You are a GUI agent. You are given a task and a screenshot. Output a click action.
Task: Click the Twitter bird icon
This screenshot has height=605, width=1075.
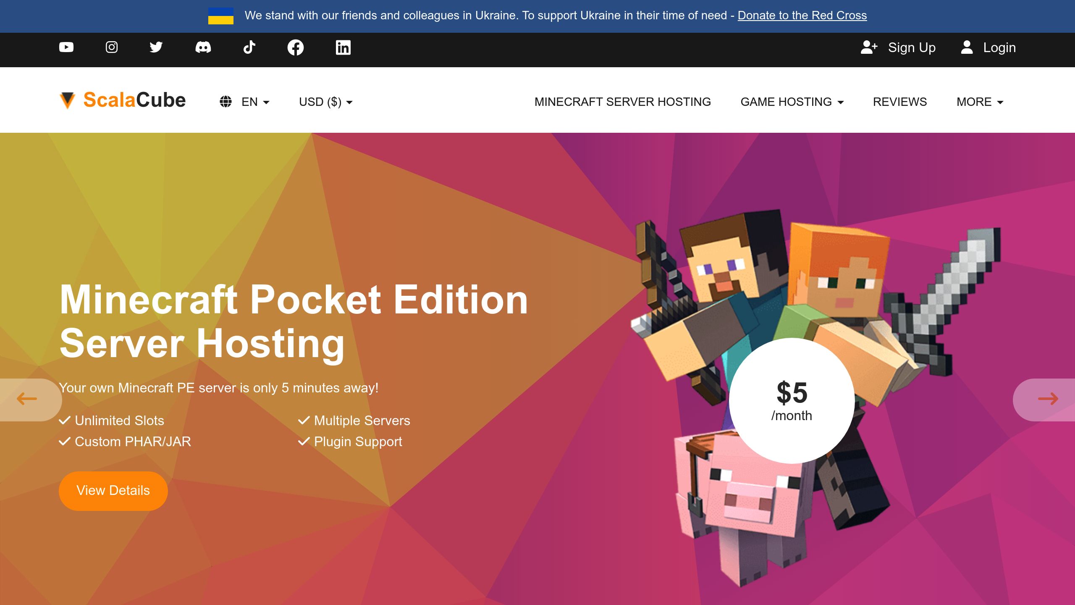click(156, 47)
